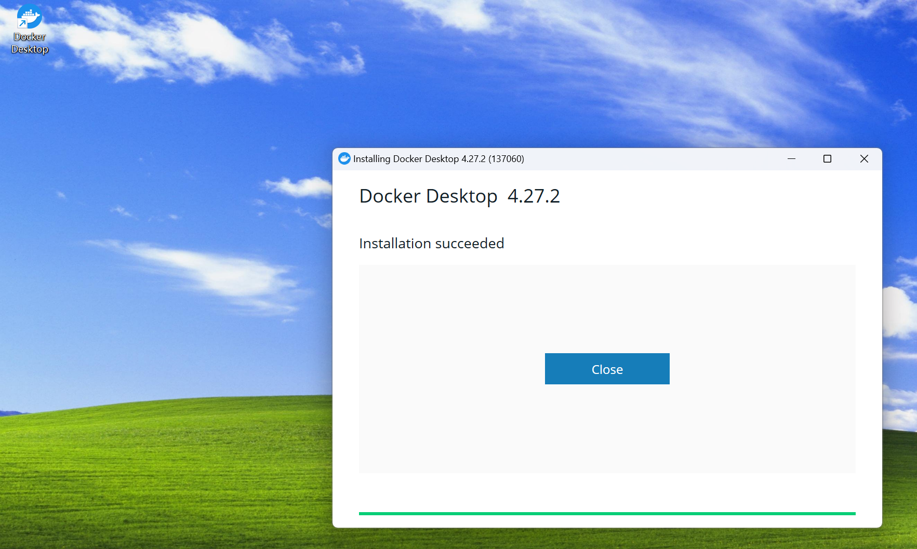Screen dimensions: 917x549
Task: Click the "Installing Docker Desktop 4.27.2 (137060)" title
Action: (x=438, y=159)
